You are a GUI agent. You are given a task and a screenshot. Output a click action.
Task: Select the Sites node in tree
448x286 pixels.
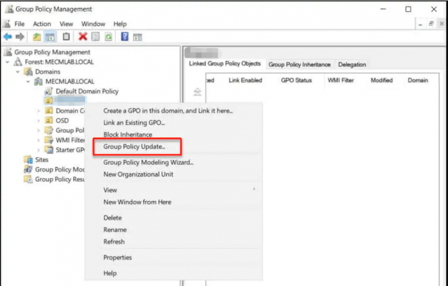pyautogui.click(x=41, y=160)
